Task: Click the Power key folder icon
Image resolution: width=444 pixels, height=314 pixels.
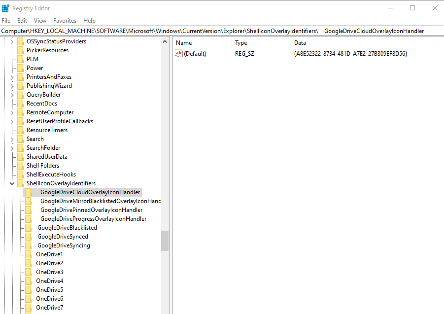Action: tap(20, 68)
